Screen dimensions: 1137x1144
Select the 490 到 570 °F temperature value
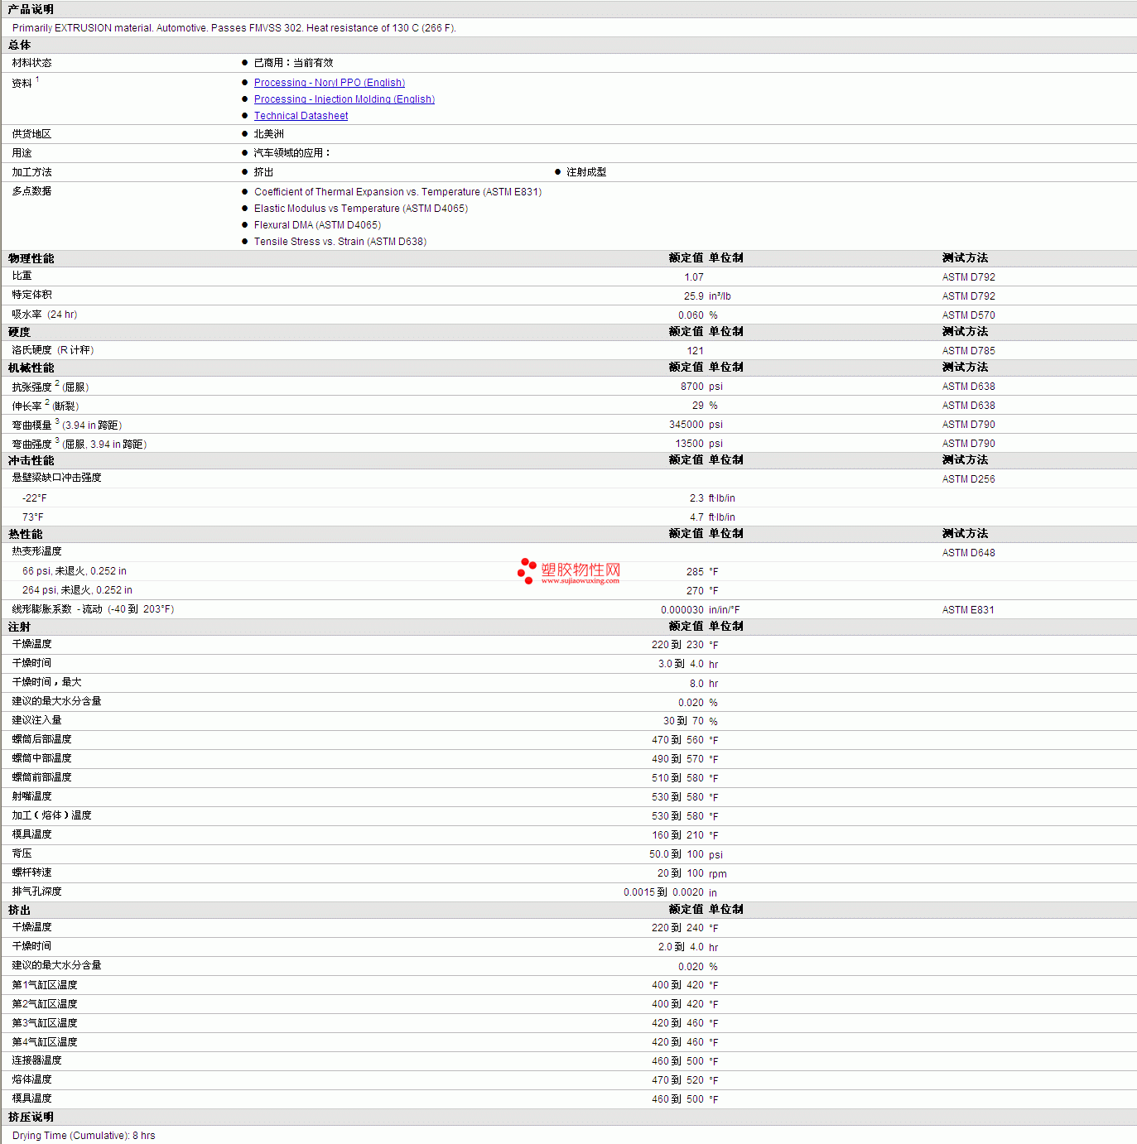click(685, 759)
